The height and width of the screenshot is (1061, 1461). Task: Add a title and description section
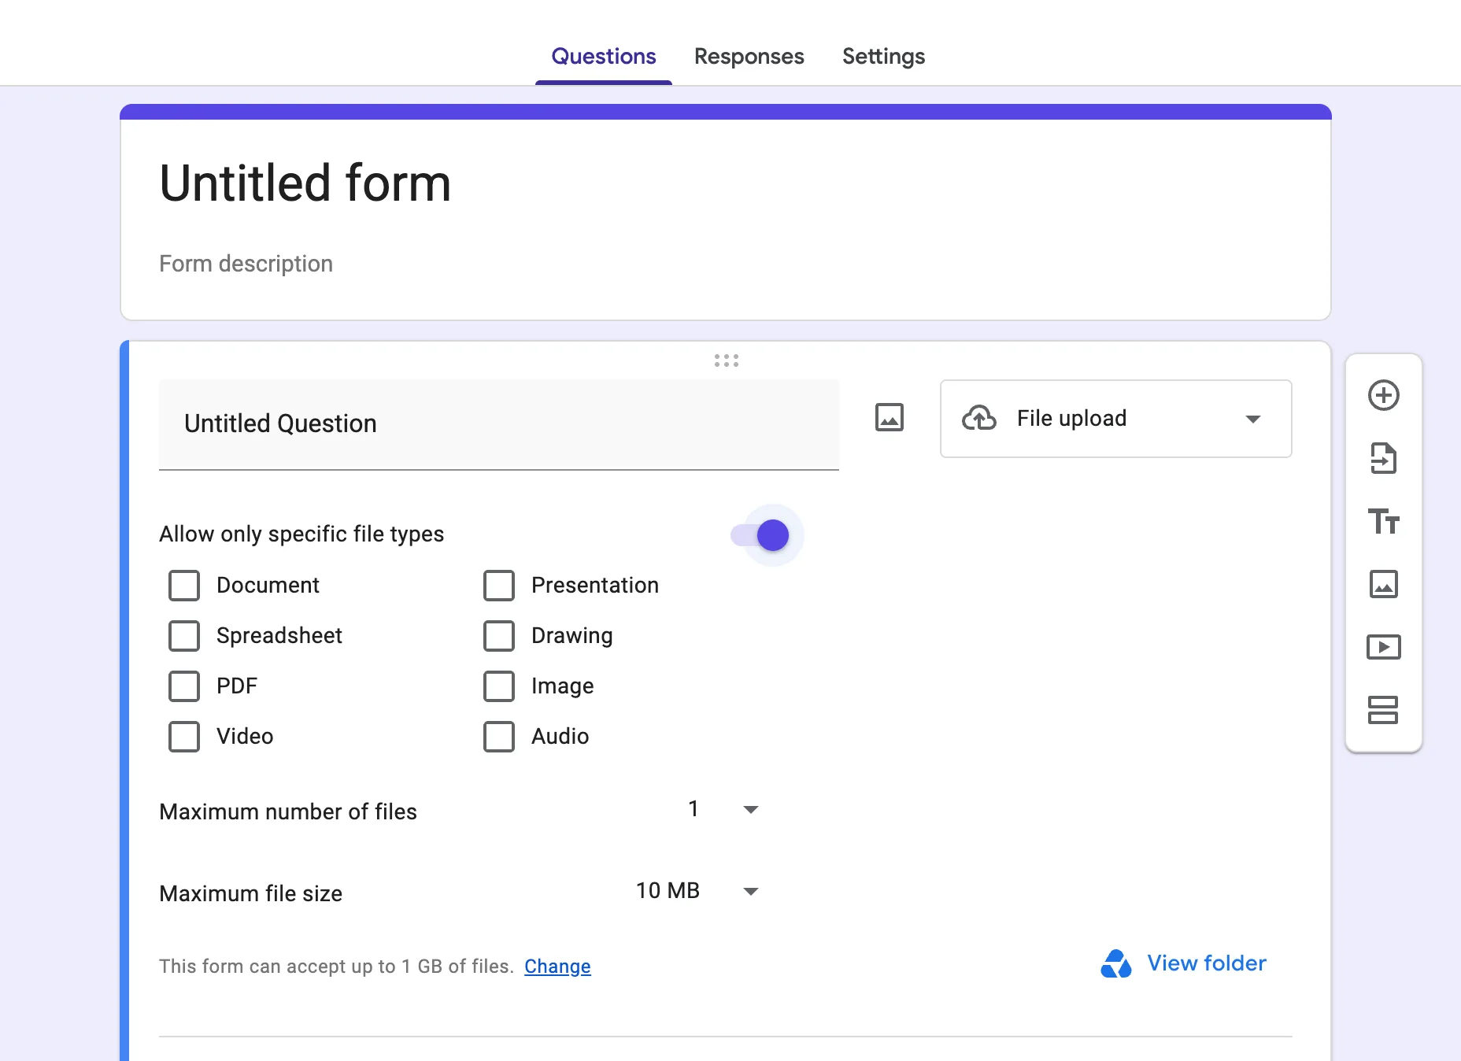1383,521
